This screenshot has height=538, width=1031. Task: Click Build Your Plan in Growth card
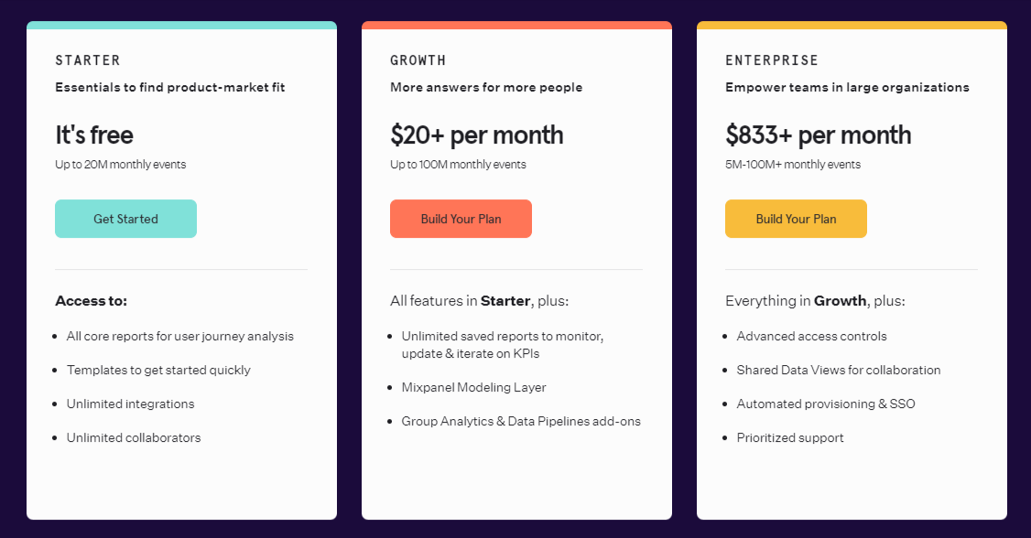(461, 219)
